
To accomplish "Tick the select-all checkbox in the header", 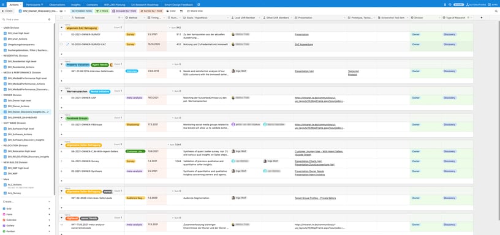I will pos(61,18).
